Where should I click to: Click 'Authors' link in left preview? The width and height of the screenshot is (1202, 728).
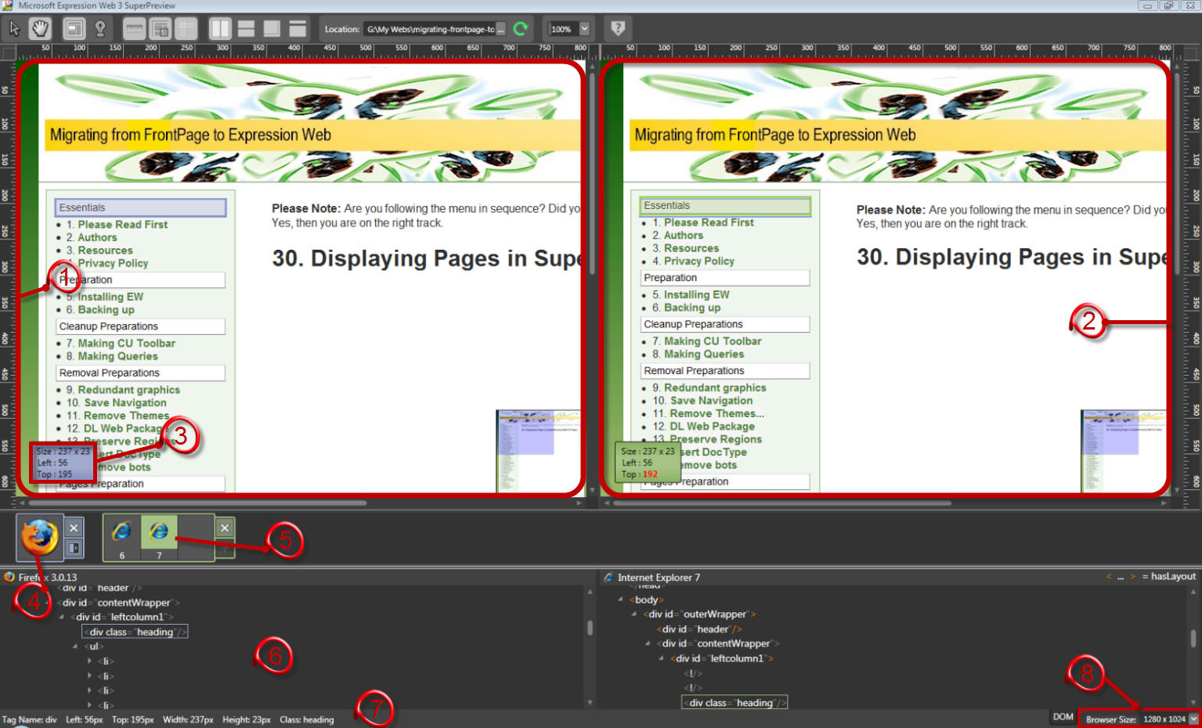click(x=97, y=237)
